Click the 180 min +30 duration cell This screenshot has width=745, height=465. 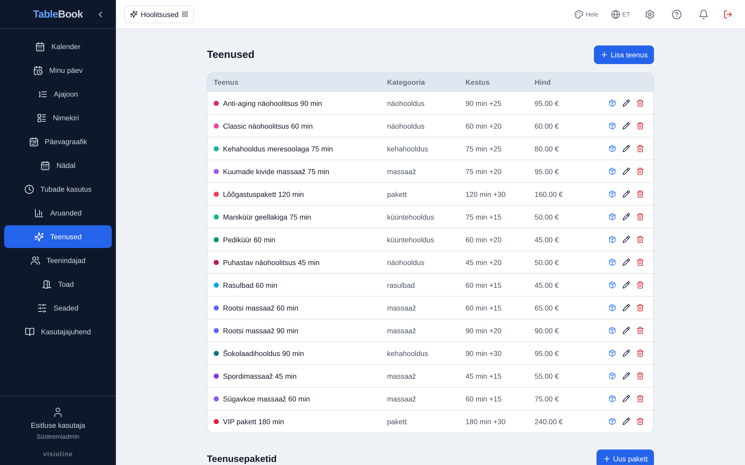(485, 422)
